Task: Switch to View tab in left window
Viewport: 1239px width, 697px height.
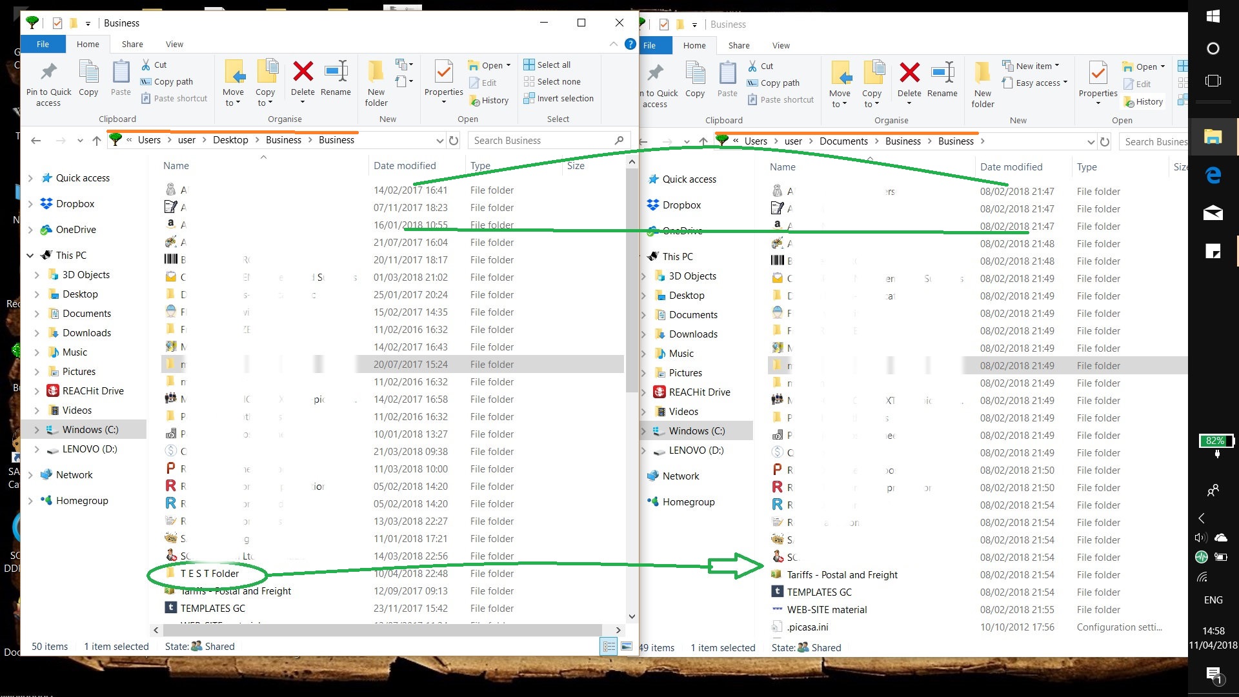Action: tap(174, 44)
